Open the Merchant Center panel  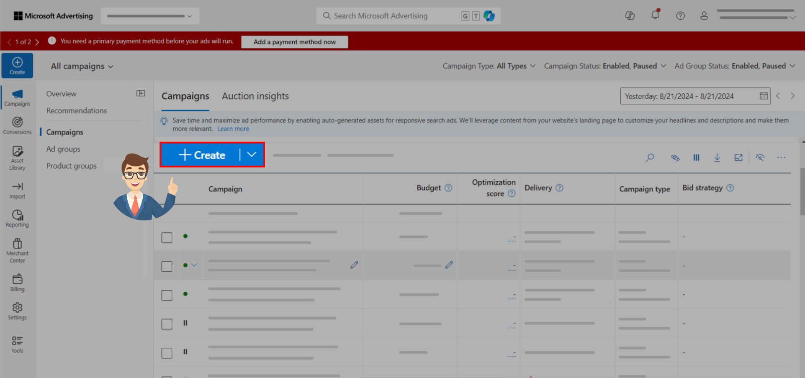pos(17,249)
